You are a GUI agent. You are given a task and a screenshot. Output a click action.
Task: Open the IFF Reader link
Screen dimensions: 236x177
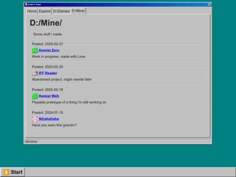pyautogui.click(x=48, y=73)
